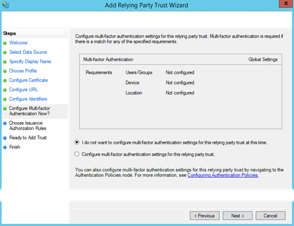Screen dimensions: 294x226
Task: Click the green bullet beside Configure Multi-factor Authentication Now
Action: tap(5, 109)
